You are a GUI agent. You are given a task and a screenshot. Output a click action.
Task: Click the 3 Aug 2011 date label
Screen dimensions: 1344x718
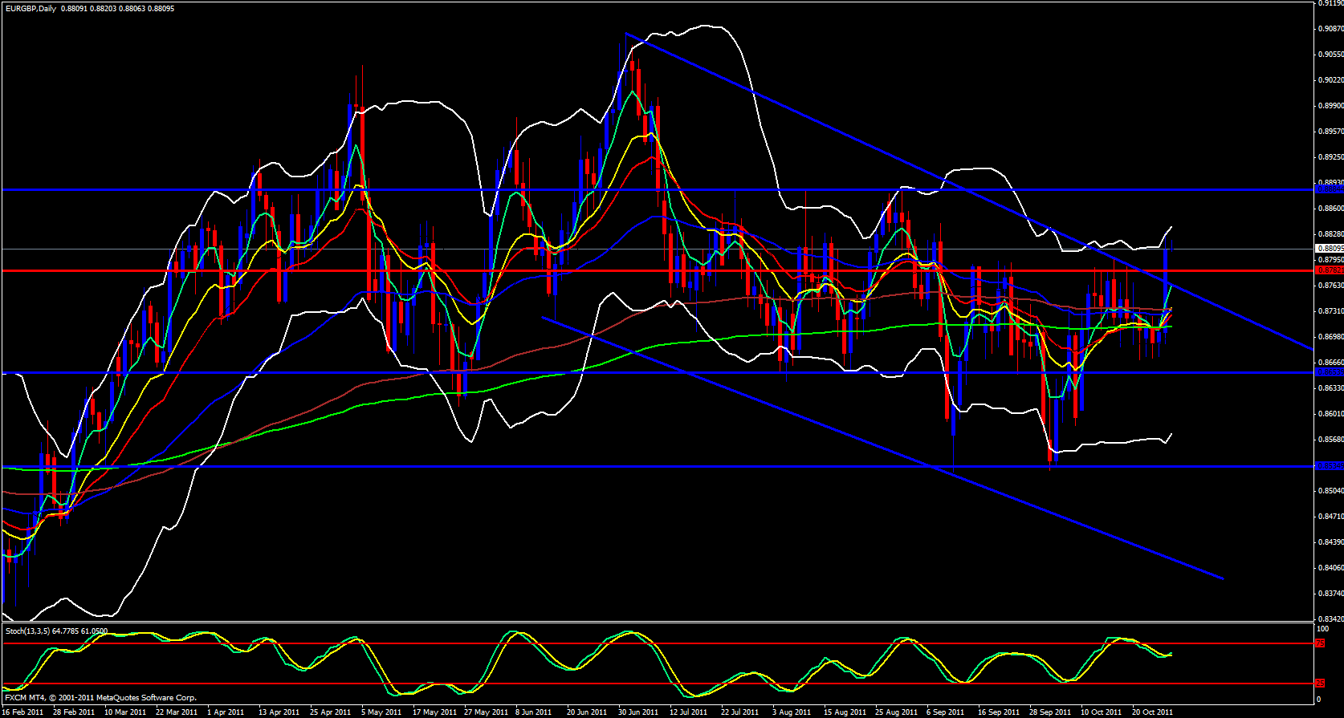pos(792,712)
